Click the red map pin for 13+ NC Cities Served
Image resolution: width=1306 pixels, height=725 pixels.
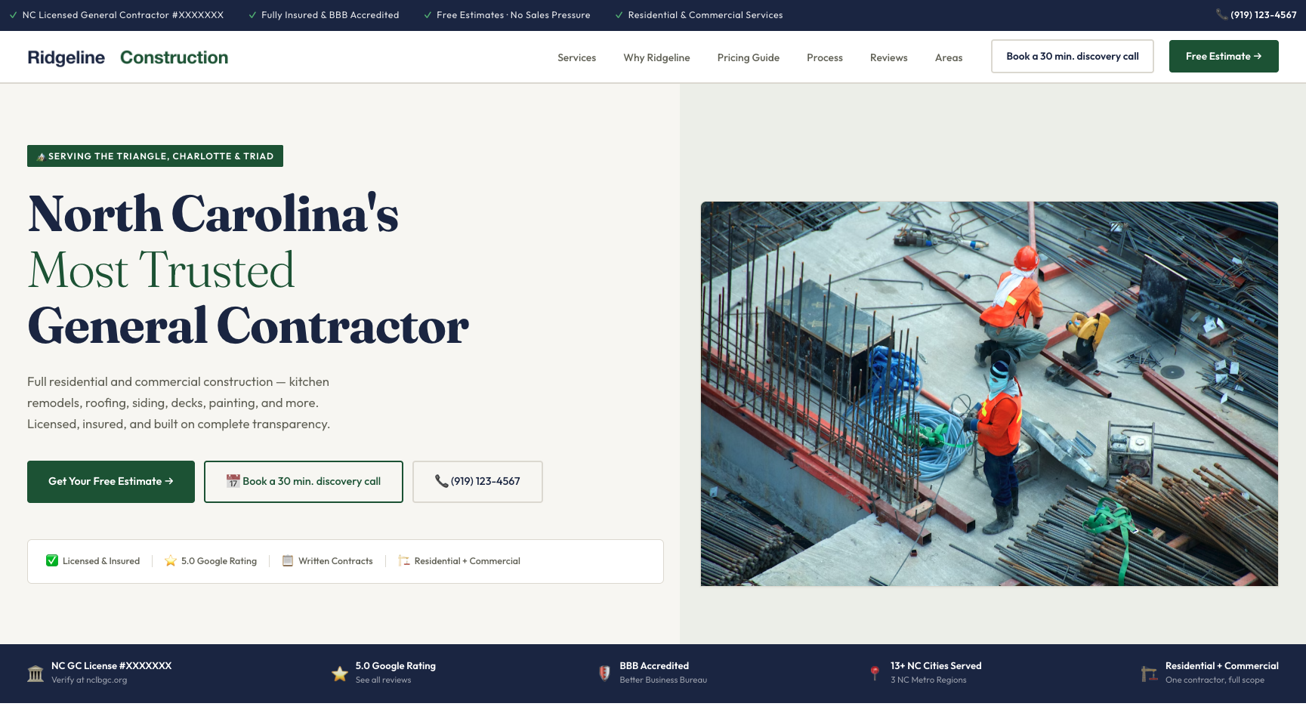874,673
